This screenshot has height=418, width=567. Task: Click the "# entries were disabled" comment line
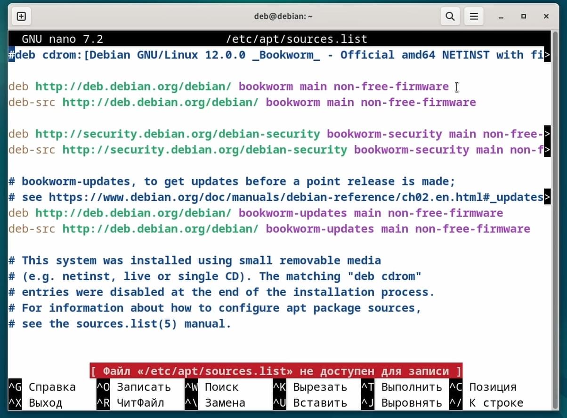point(222,292)
